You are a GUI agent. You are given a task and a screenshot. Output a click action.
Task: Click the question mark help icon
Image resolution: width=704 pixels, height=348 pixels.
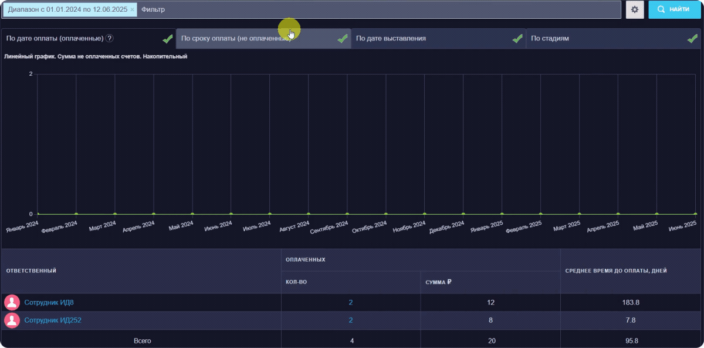point(109,38)
